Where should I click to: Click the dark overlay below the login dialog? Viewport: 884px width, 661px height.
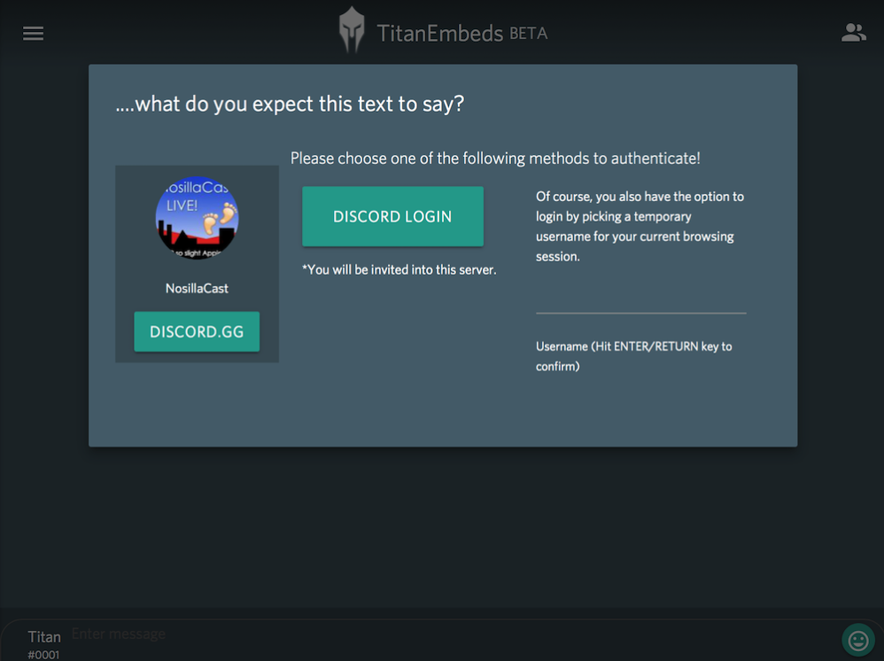pyautogui.click(x=443, y=532)
